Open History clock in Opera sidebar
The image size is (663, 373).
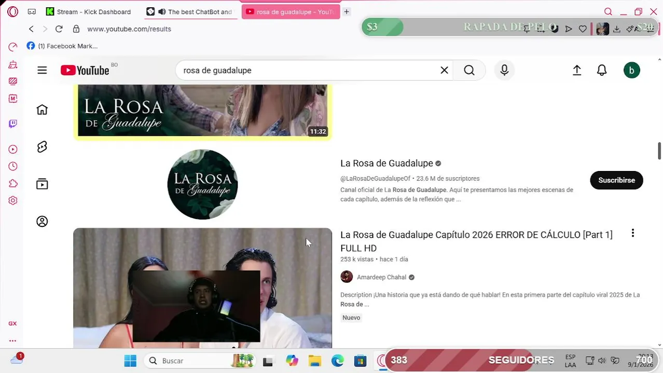[x=13, y=166]
